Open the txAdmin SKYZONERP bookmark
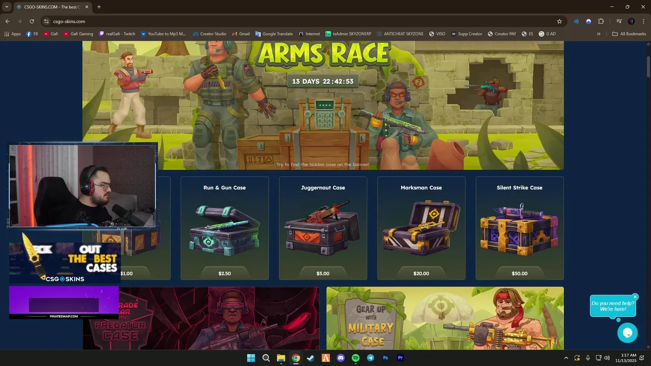 pyautogui.click(x=348, y=34)
